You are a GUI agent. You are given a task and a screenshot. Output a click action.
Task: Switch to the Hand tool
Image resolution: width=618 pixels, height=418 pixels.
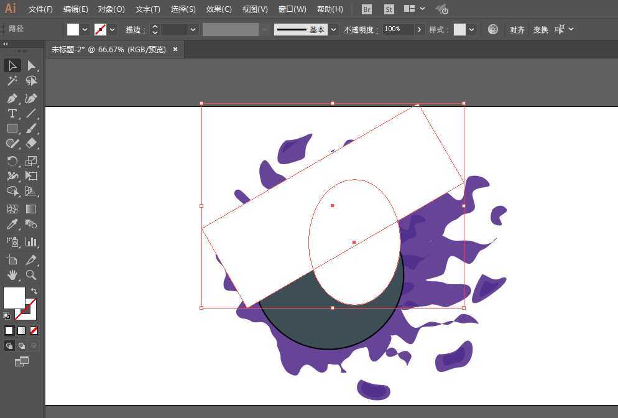[12, 275]
